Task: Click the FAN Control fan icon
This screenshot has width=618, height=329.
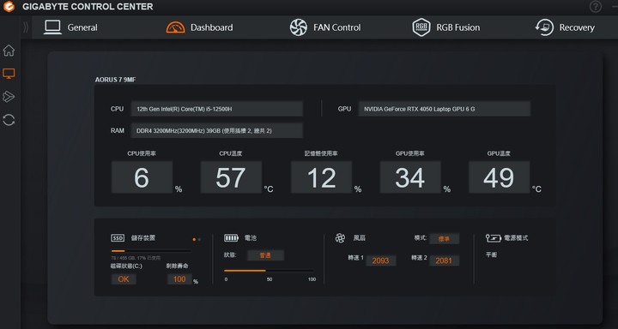Action: 299,27
